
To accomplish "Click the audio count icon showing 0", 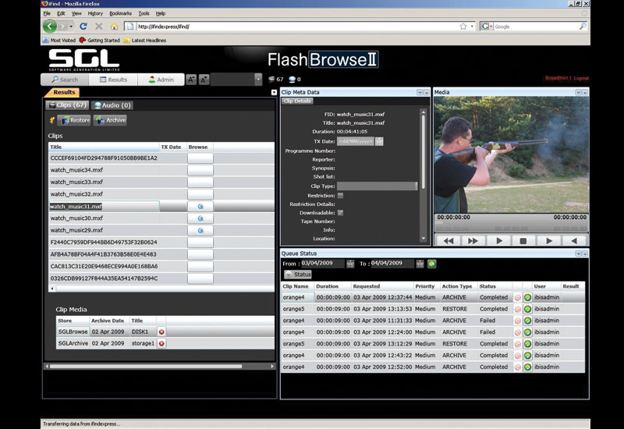I will [x=292, y=80].
